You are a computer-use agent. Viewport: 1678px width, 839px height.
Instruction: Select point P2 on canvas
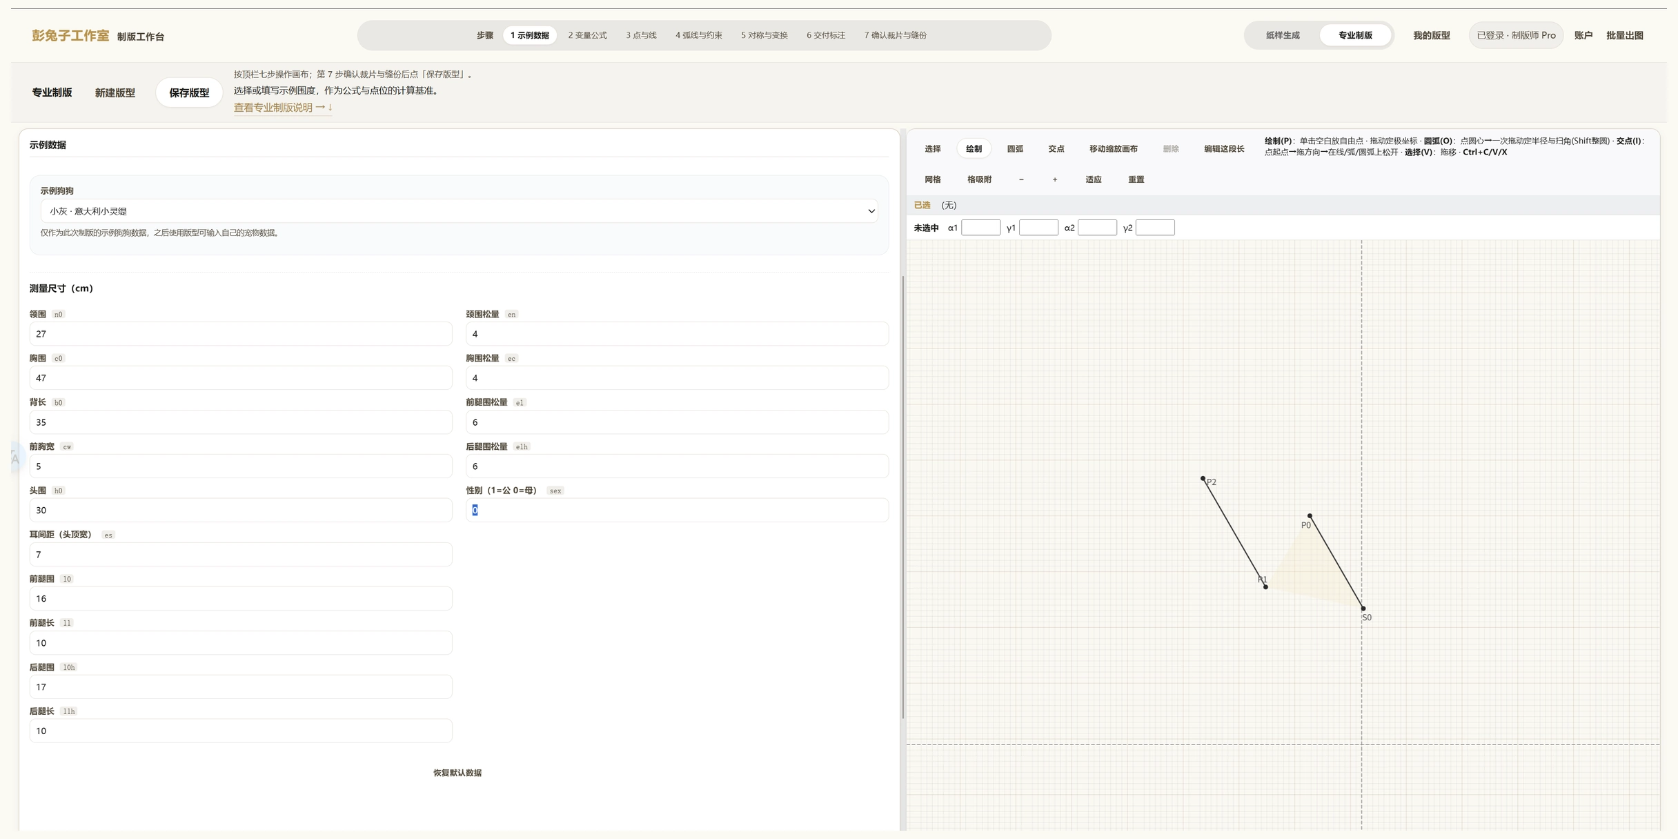coord(1203,478)
